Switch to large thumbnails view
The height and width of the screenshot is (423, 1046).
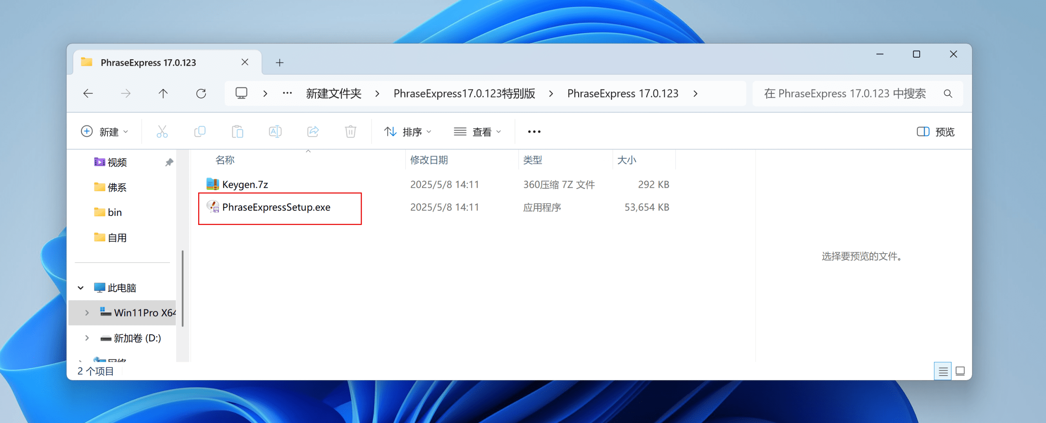point(960,371)
